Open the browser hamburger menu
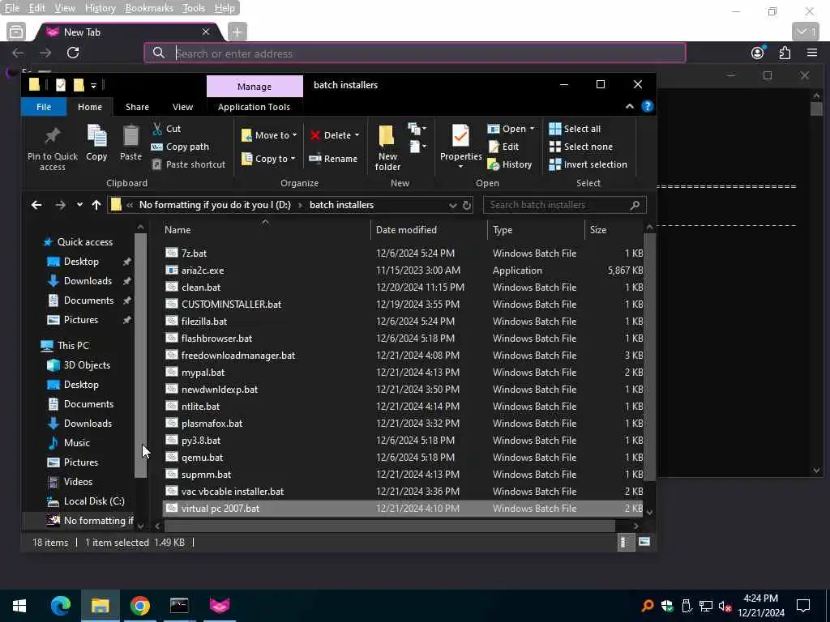 pyautogui.click(x=812, y=53)
